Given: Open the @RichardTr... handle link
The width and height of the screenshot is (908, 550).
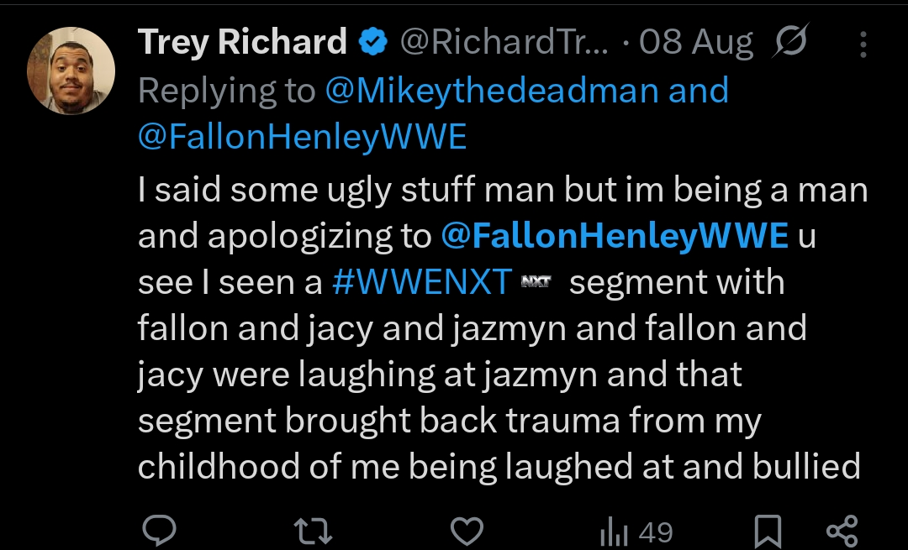Looking at the screenshot, I should (503, 42).
